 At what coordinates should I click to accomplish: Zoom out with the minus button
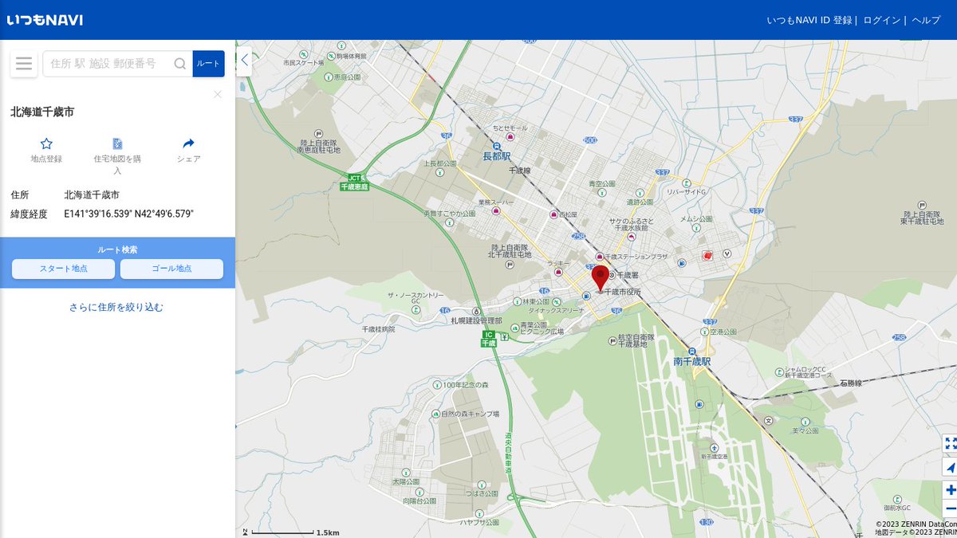tap(950, 509)
